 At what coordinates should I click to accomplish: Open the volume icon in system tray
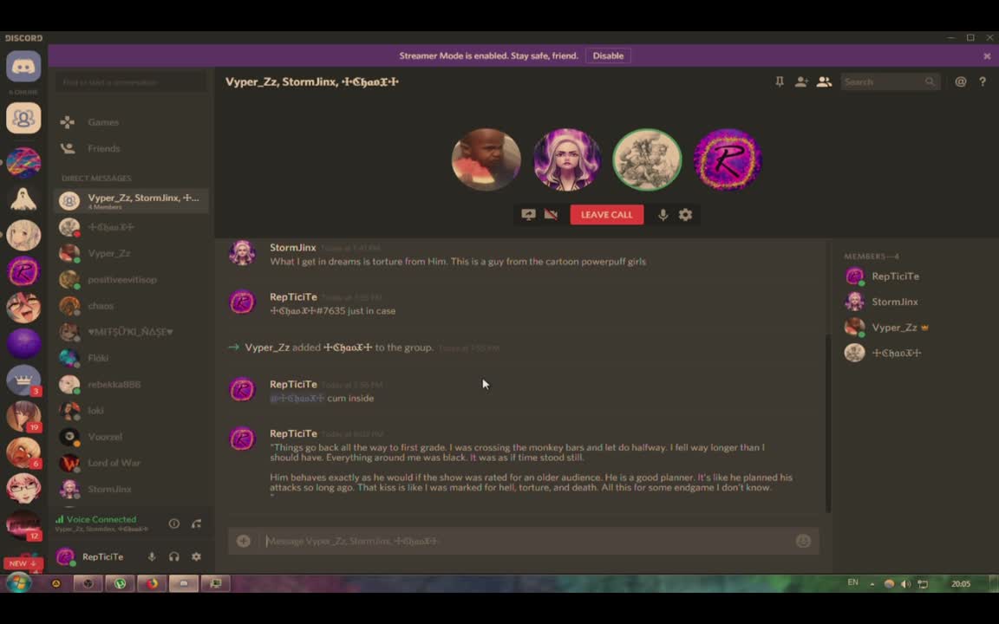[905, 584]
